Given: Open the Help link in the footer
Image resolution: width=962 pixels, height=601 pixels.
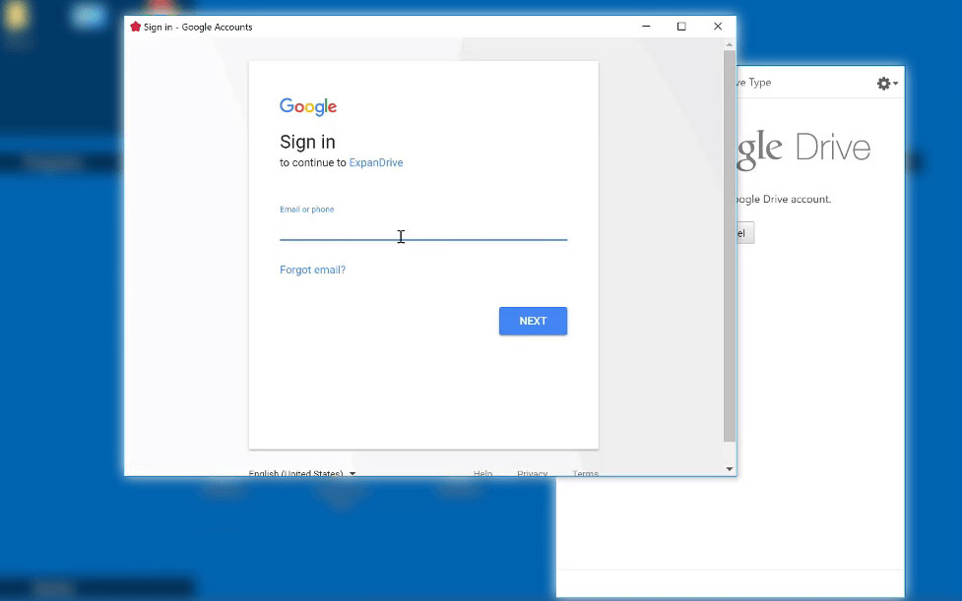Looking at the screenshot, I should (482, 473).
